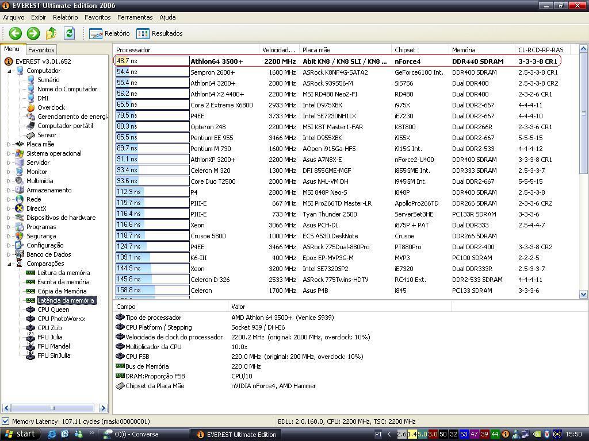The width and height of the screenshot is (589, 441).
Task: Click the CPU Queen chip icon
Action: tap(31, 310)
